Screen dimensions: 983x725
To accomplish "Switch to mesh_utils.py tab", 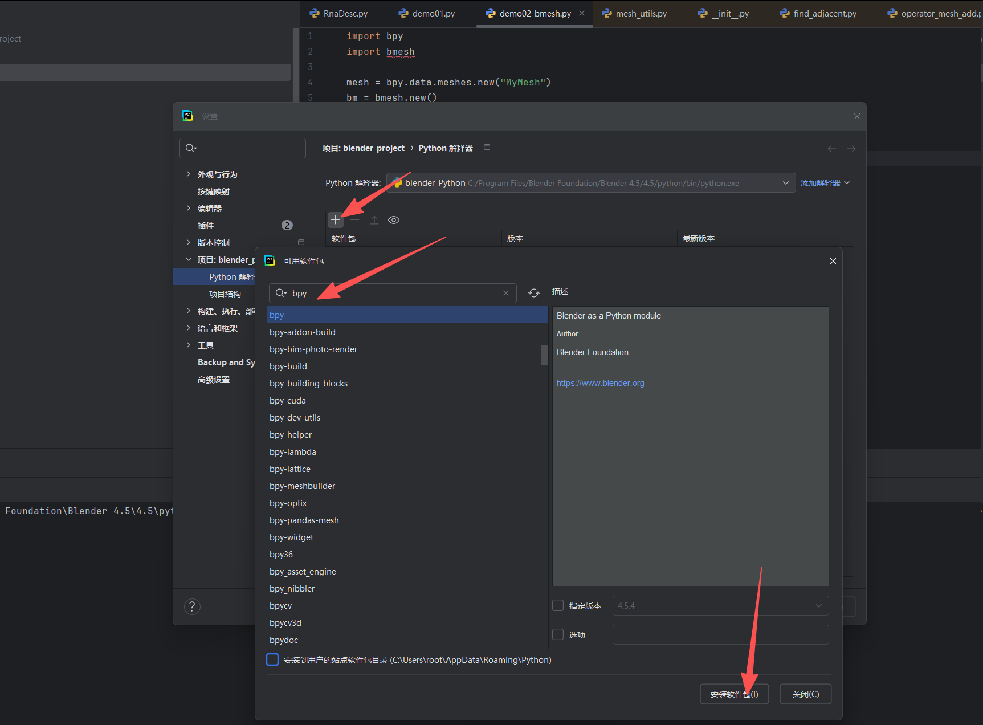I will tap(634, 13).
